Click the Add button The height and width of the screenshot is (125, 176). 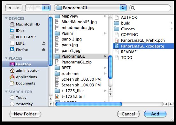(155, 114)
